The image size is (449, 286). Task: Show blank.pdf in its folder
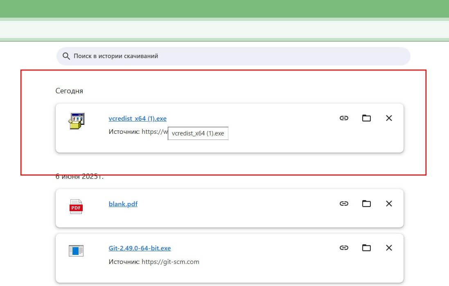pyautogui.click(x=366, y=204)
